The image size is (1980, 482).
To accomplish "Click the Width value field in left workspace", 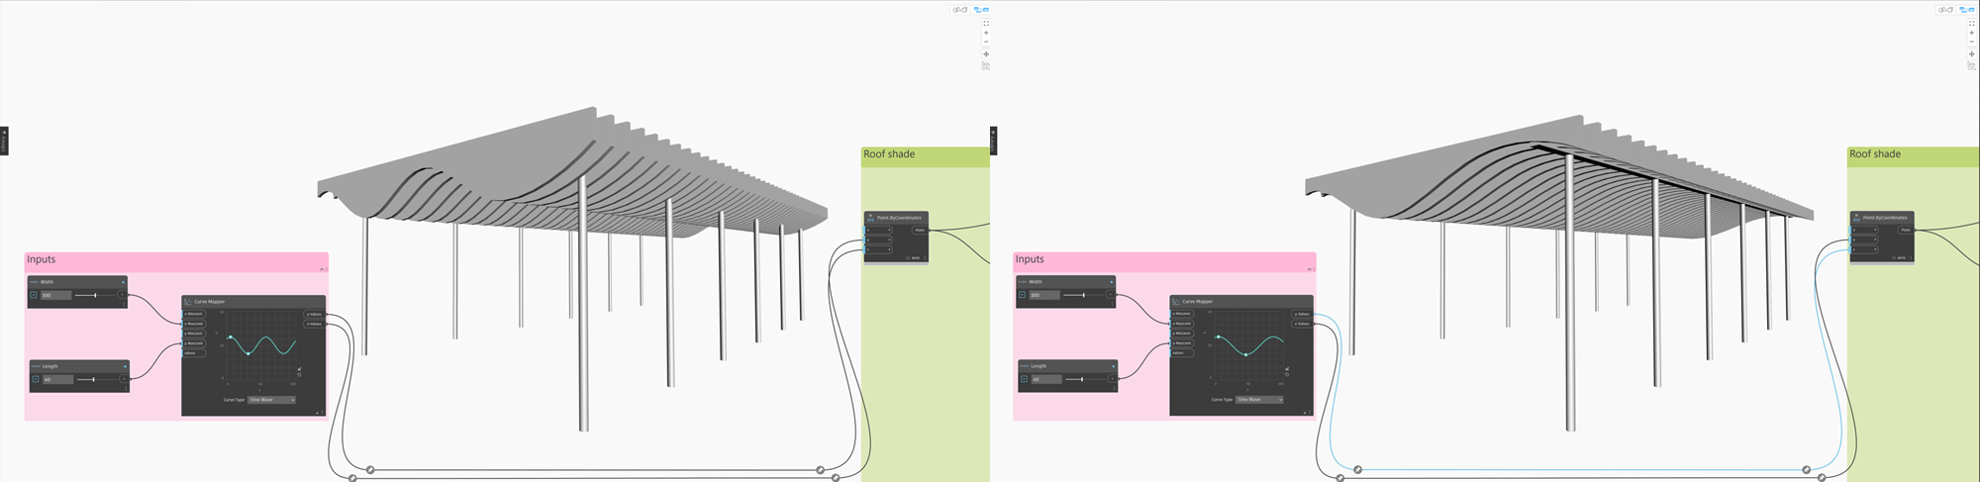I will click(x=52, y=295).
